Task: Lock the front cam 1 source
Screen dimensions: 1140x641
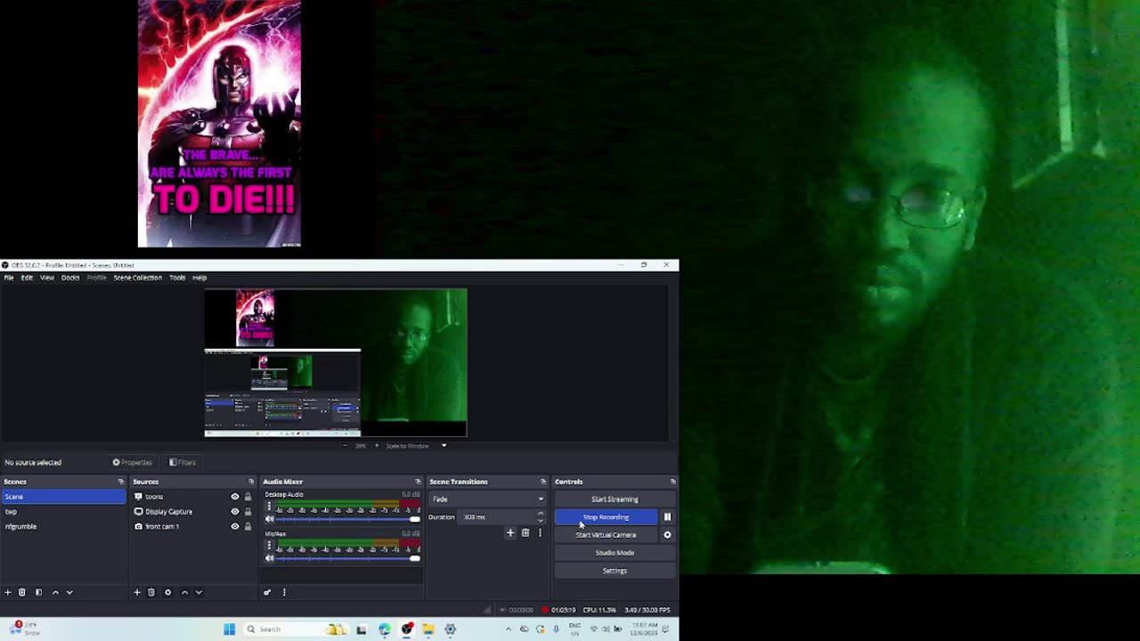Action: [x=248, y=526]
